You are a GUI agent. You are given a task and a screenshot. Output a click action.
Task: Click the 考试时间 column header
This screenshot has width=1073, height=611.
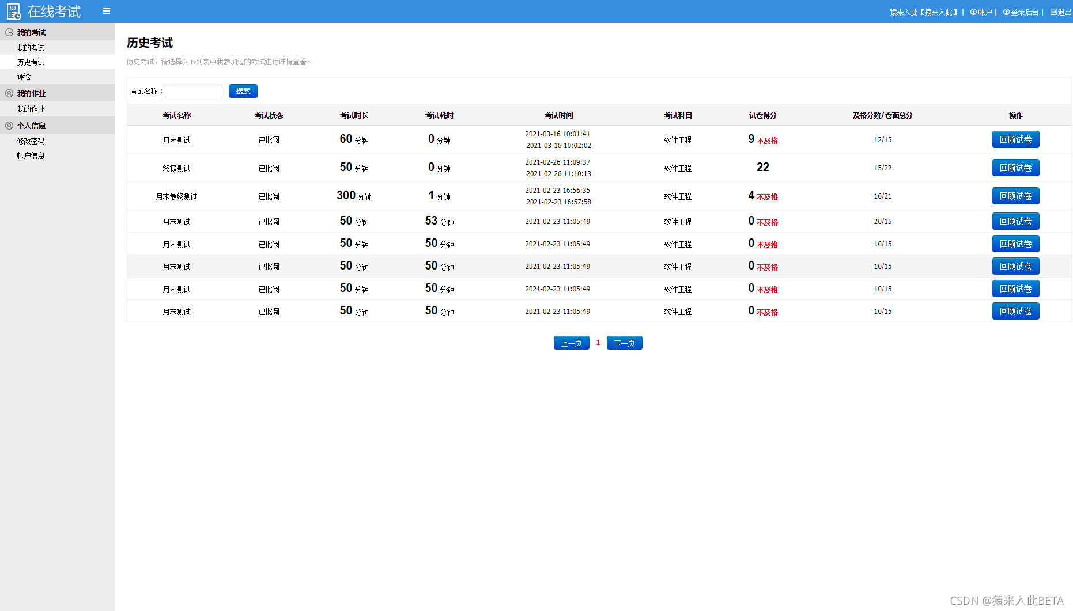pos(559,115)
